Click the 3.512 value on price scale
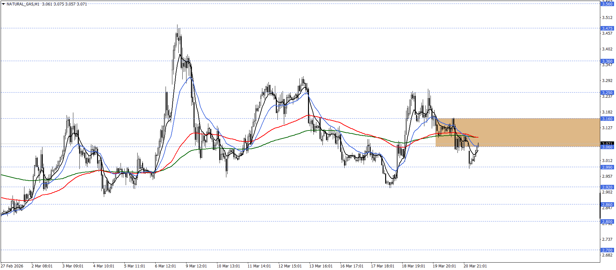616x270 pixels. pos(607,18)
